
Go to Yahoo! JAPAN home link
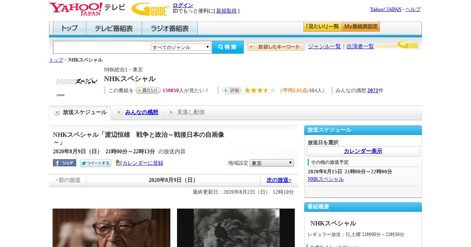tap(386, 9)
